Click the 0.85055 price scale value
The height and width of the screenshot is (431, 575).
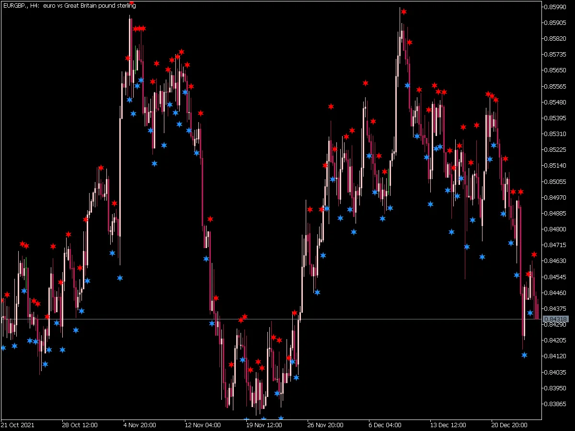coord(556,181)
